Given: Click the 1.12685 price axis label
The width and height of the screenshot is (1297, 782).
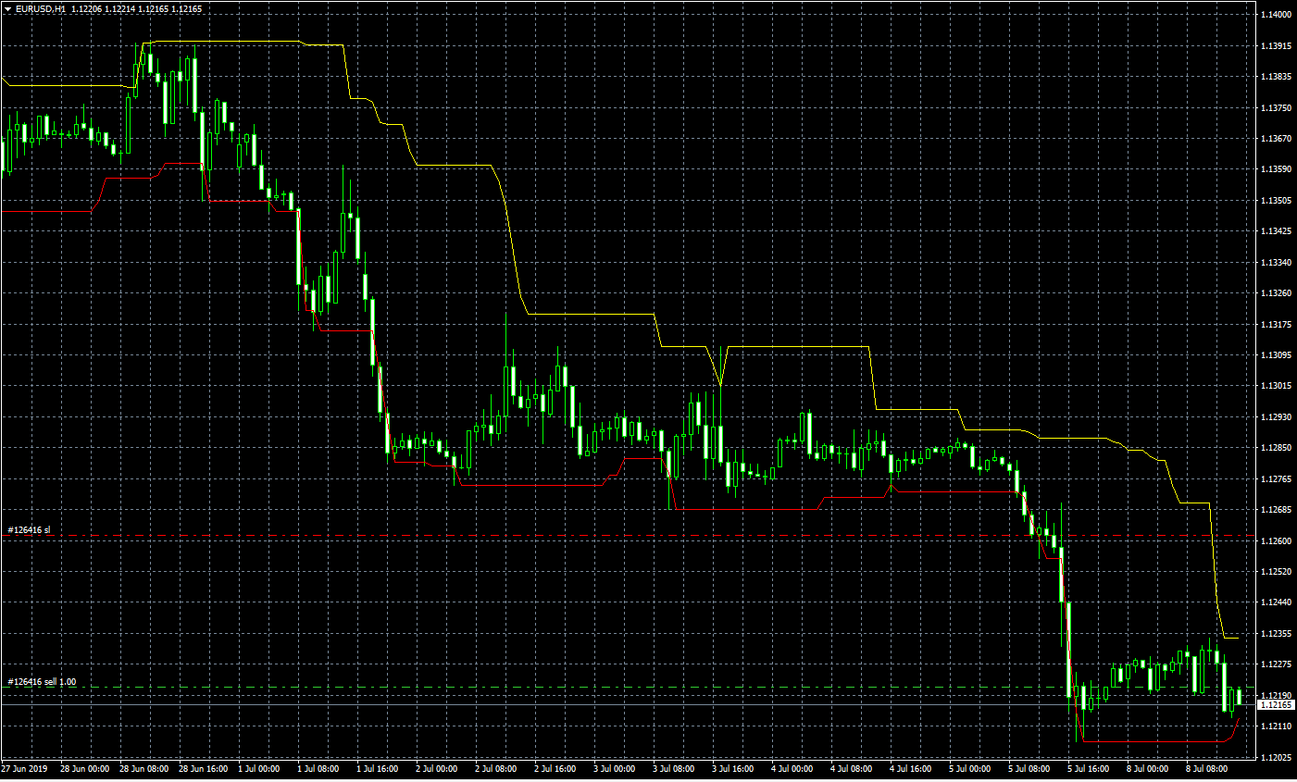Looking at the screenshot, I should pos(1276,510).
